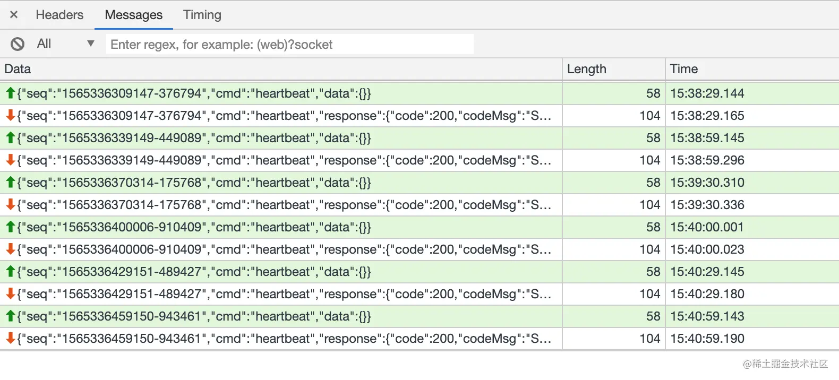This screenshot has height=380, width=839.
Task: Click the red down arrow at 15:38:29.165
Action: coord(10,116)
